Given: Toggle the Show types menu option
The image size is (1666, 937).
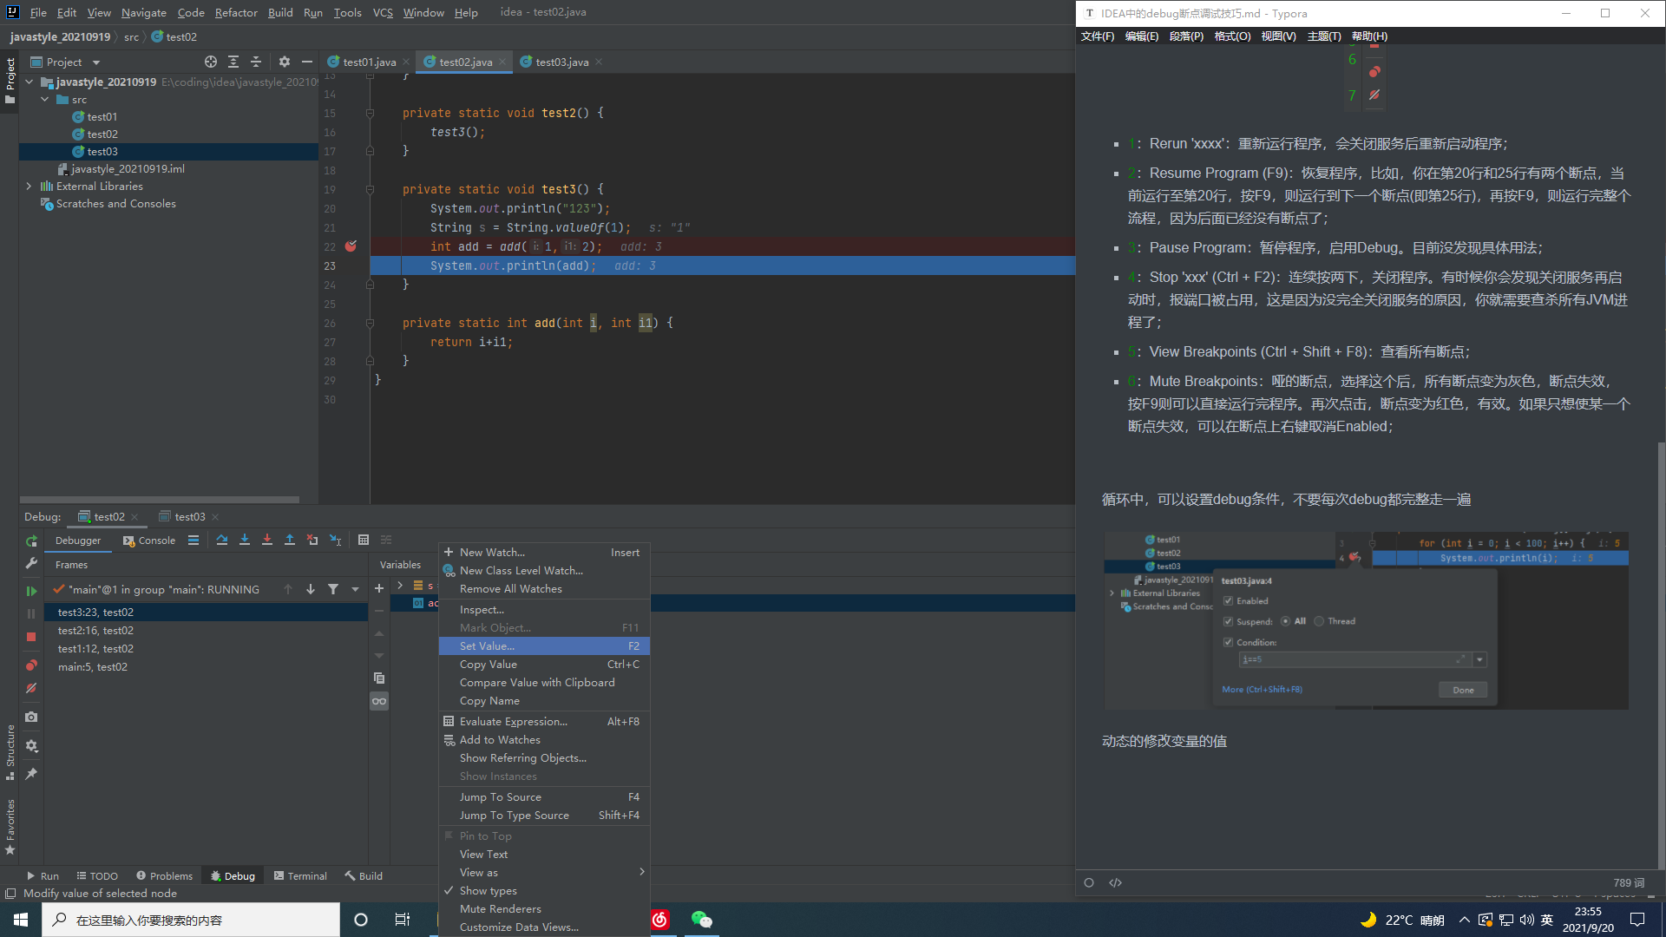Looking at the screenshot, I should [488, 891].
